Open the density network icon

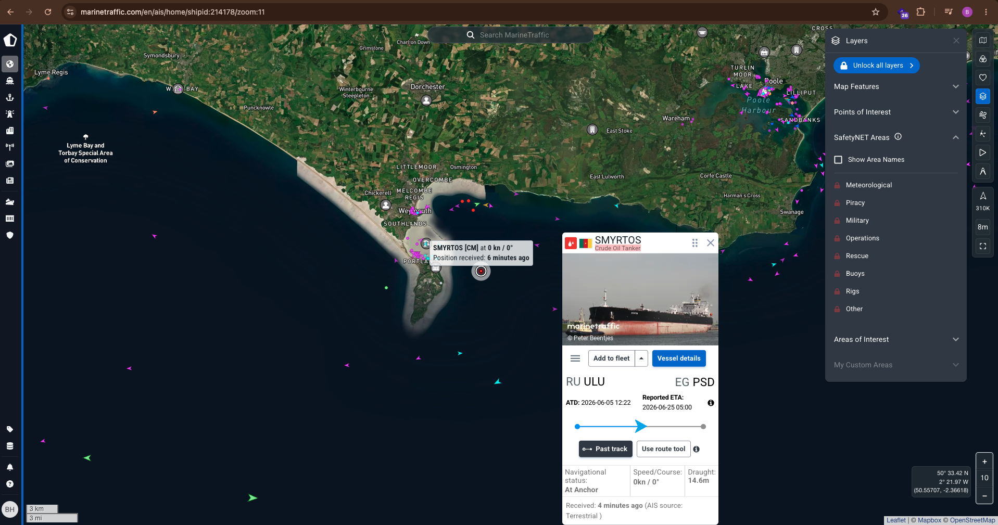pyautogui.click(x=983, y=134)
